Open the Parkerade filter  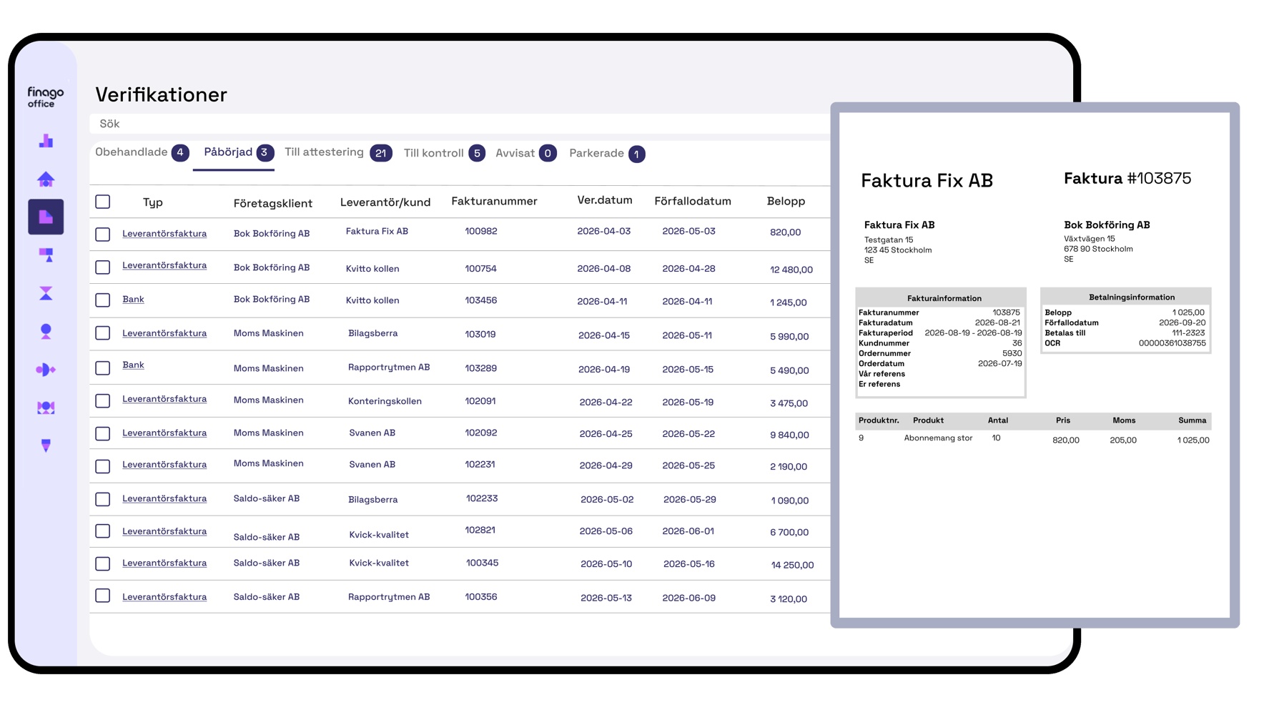(x=595, y=152)
